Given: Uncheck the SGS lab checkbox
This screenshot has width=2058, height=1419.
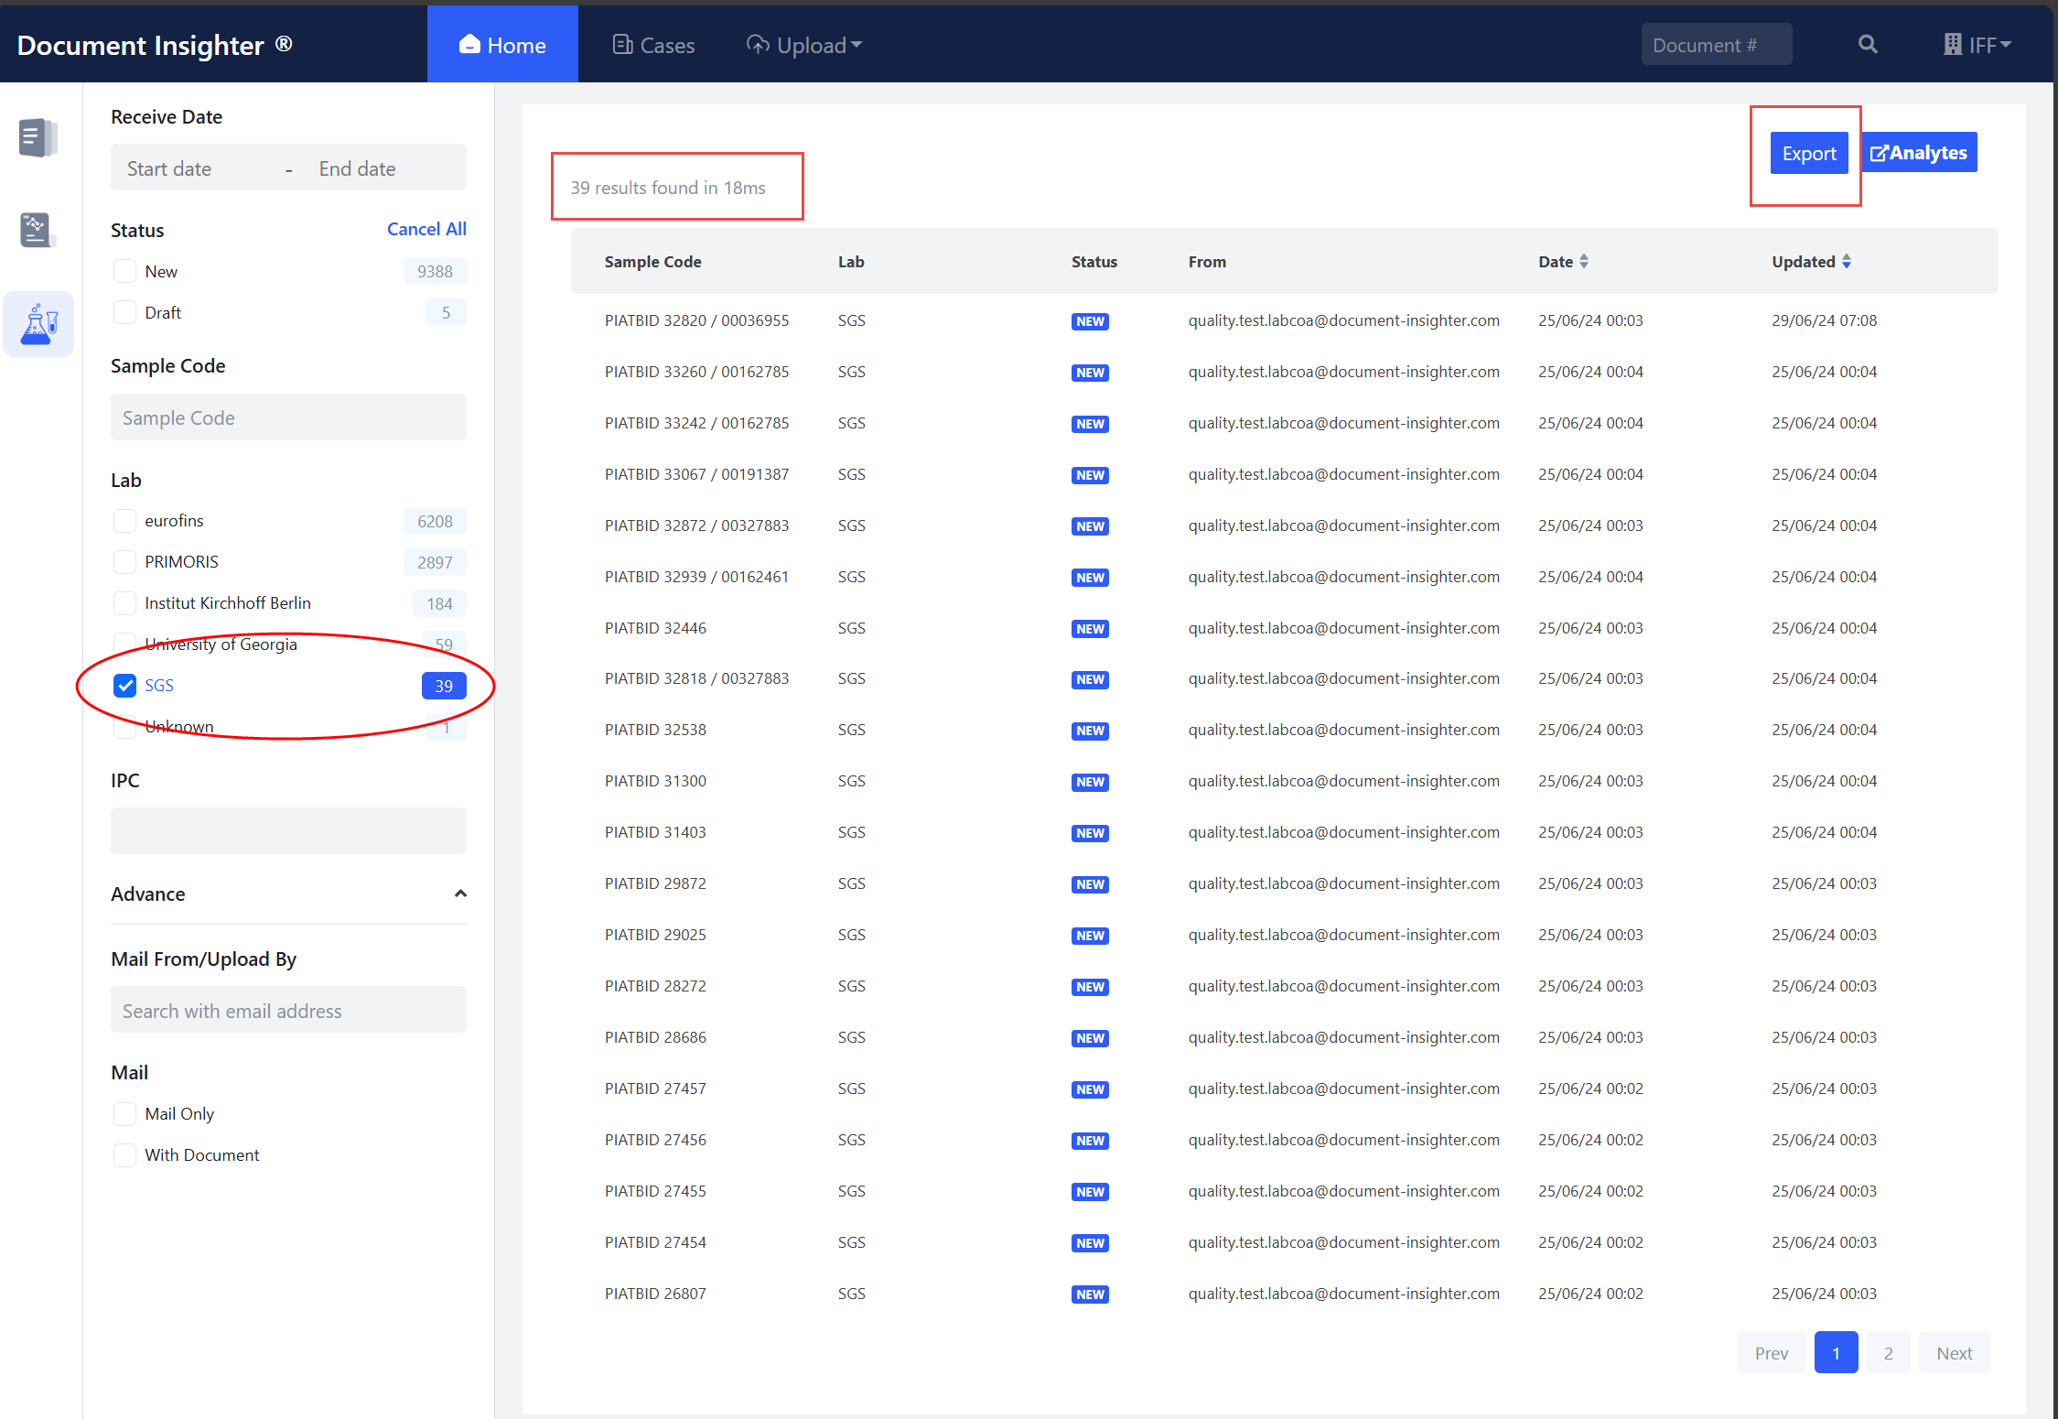Looking at the screenshot, I should click(x=124, y=686).
